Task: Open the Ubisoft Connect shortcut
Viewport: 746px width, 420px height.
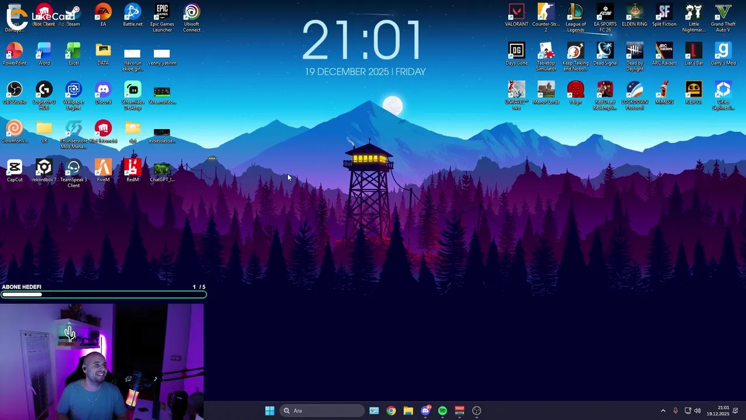Action: click(192, 18)
